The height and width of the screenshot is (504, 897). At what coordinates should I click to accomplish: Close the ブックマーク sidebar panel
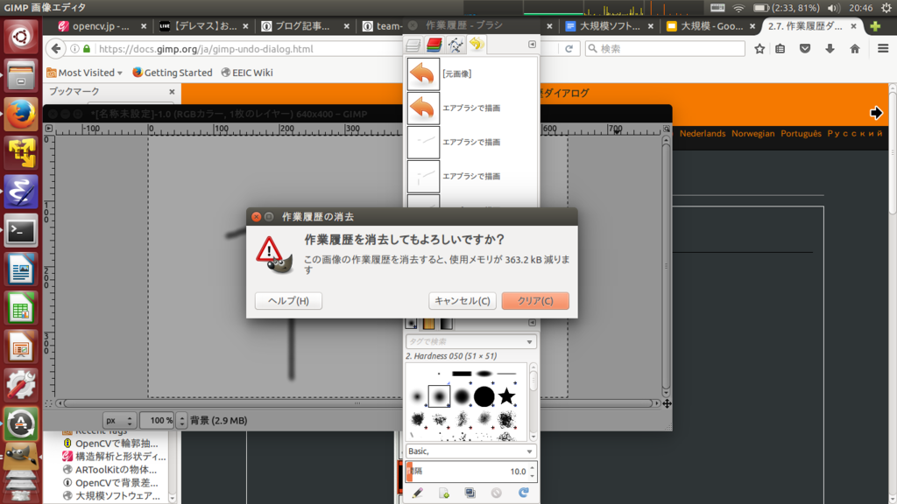pyautogui.click(x=172, y=91)
